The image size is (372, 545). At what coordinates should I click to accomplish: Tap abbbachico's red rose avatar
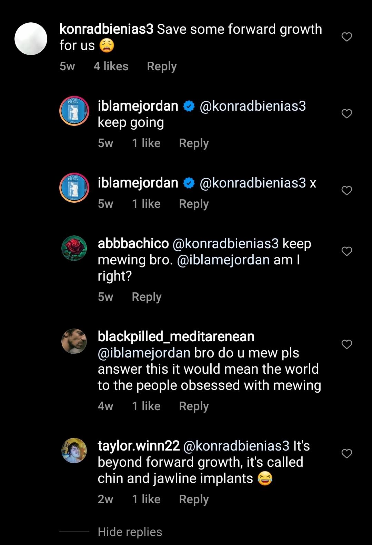(x=74, y=248)
